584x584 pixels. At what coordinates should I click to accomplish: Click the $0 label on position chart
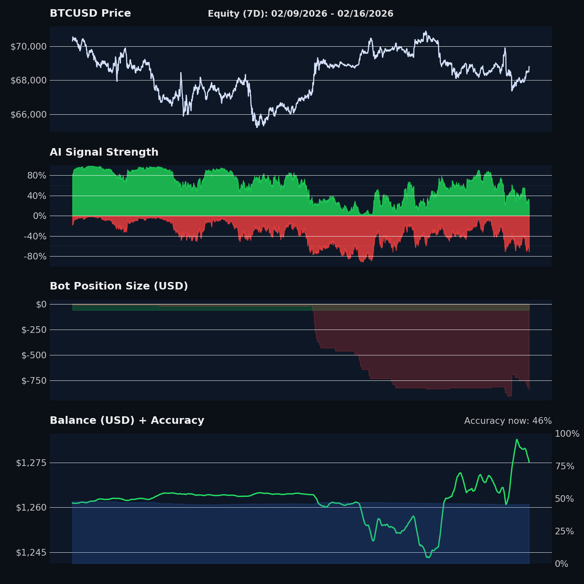(x=40, y=304)
